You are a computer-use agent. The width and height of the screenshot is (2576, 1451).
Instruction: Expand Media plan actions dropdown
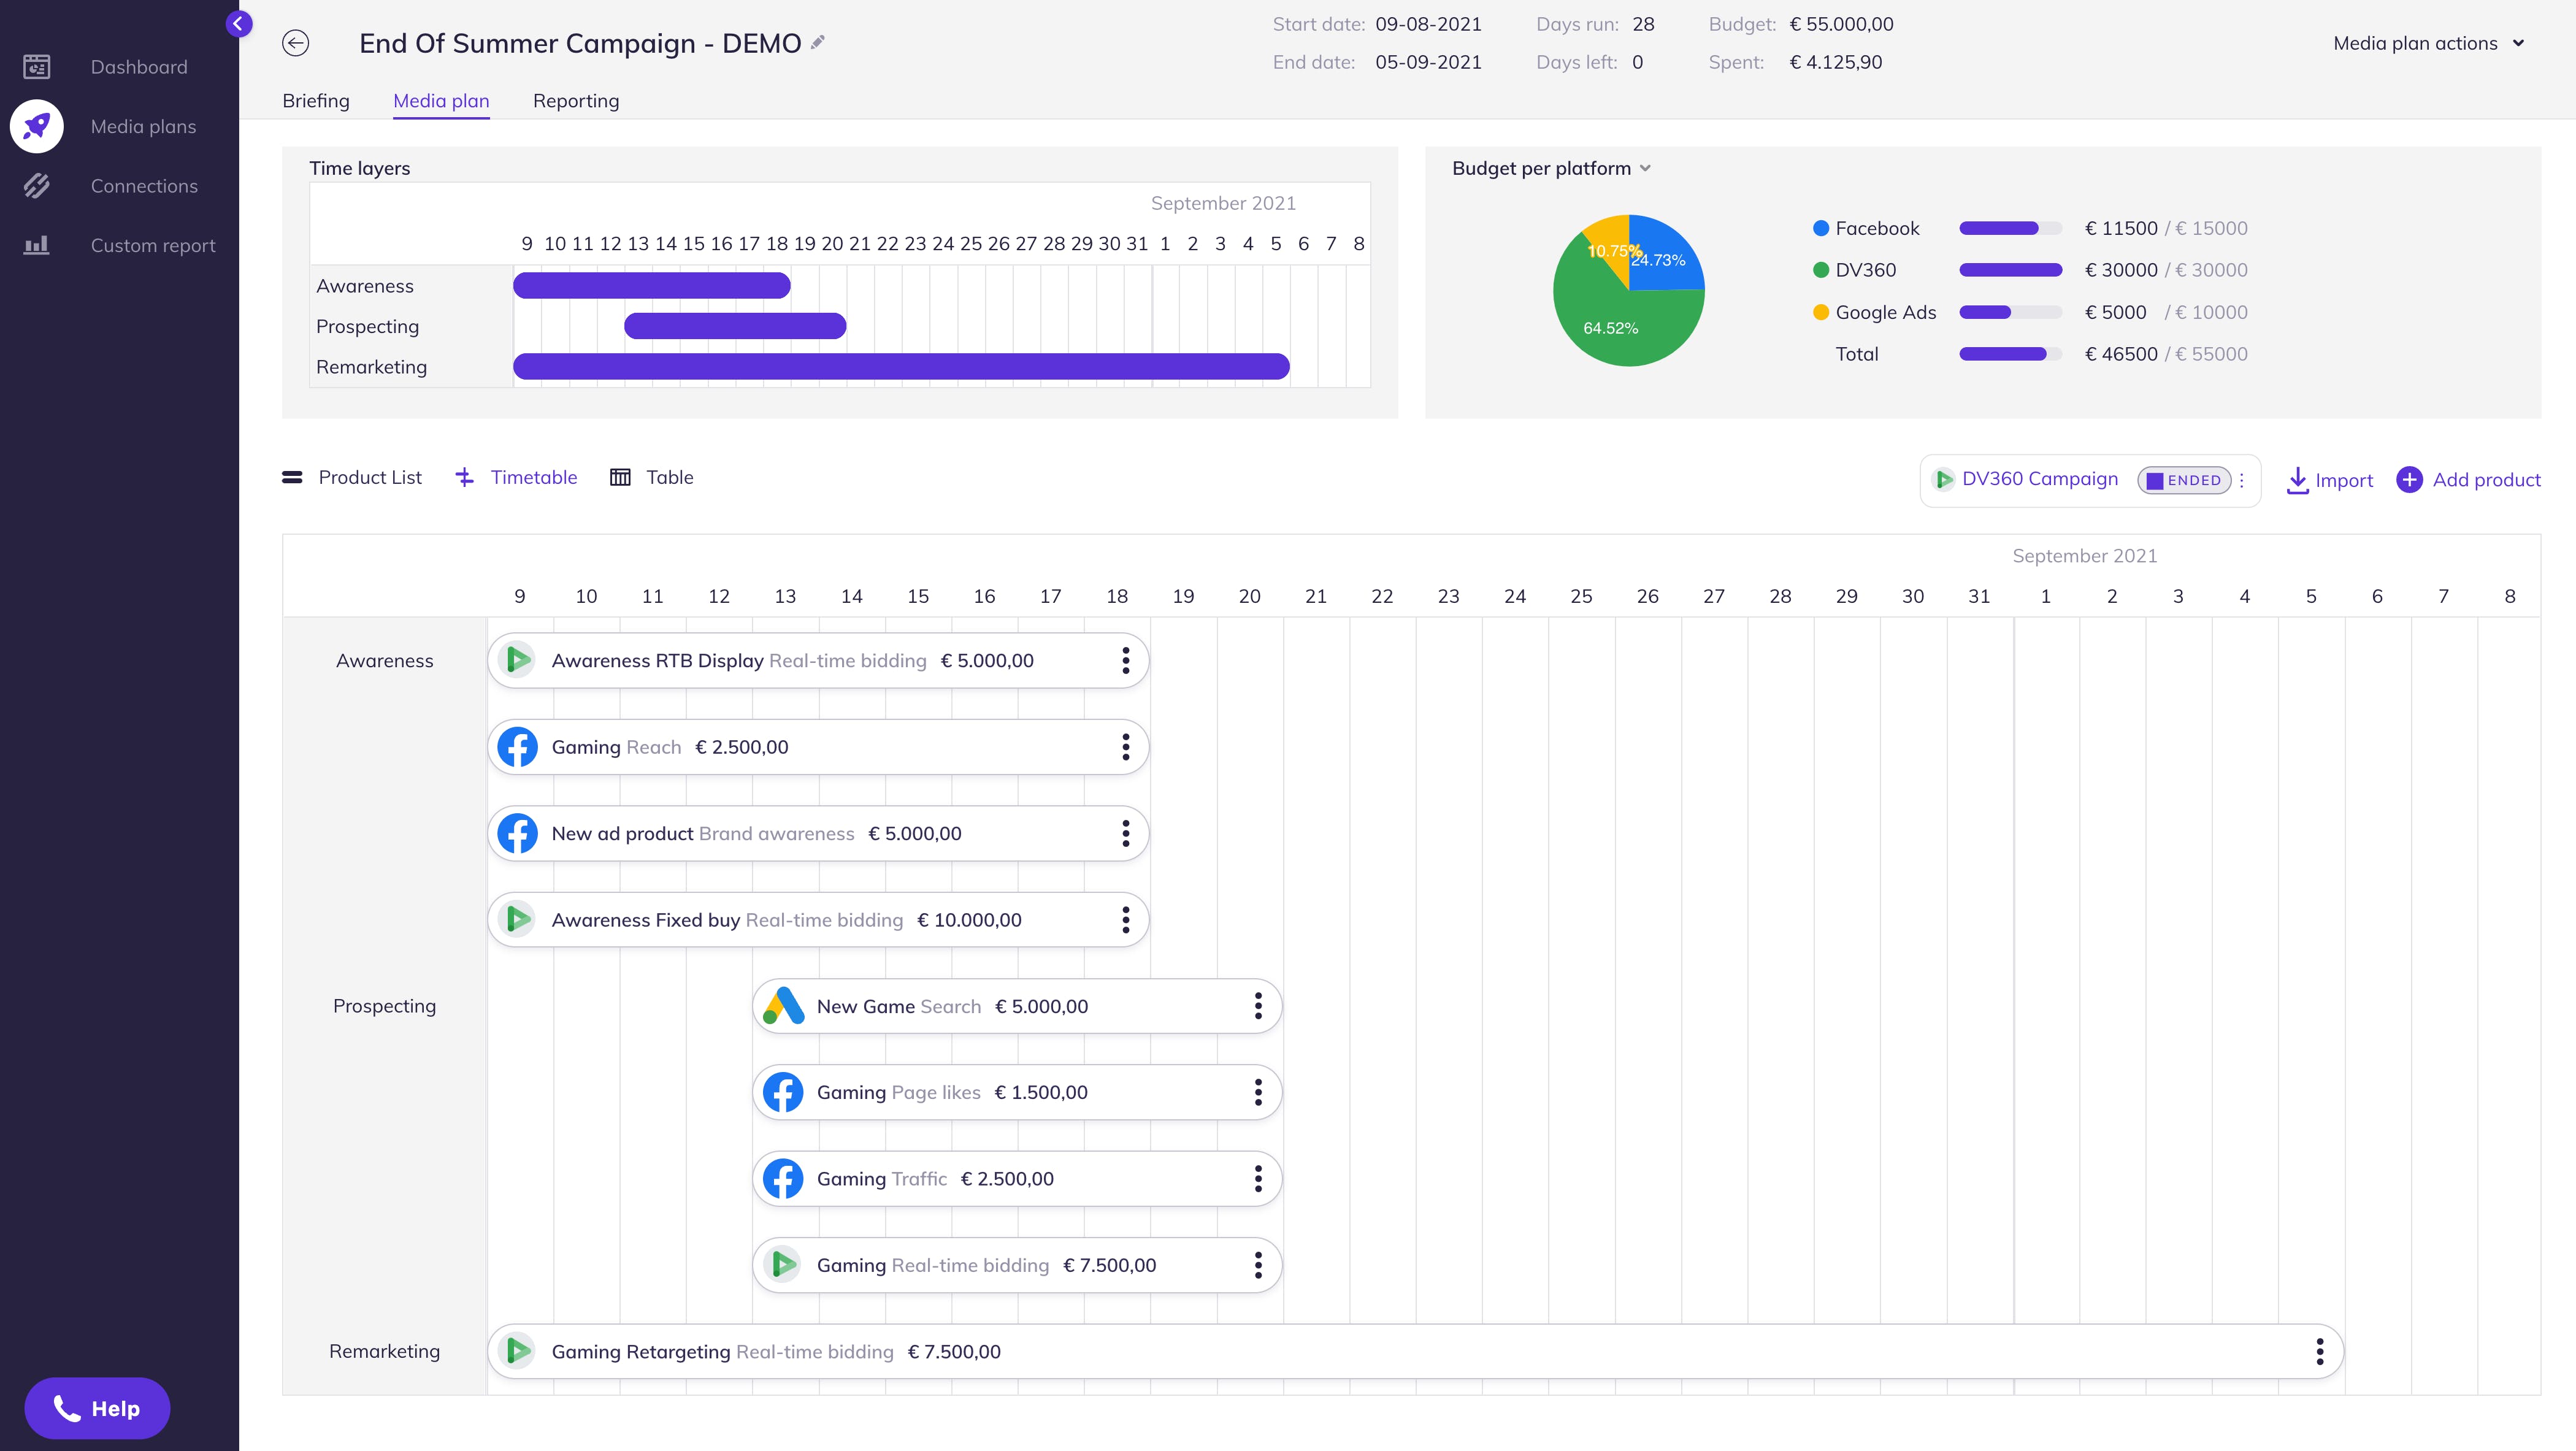point(2428,43)
